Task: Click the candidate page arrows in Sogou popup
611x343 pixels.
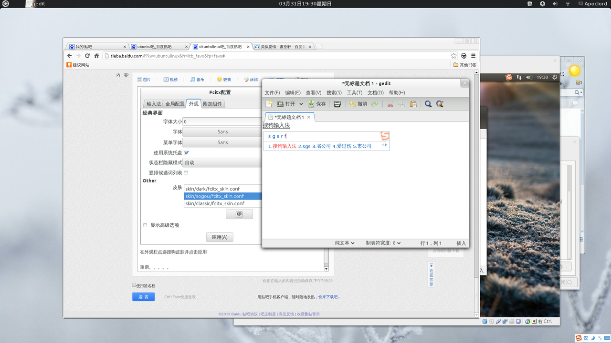Action: 384,145
